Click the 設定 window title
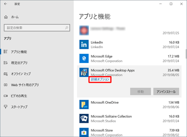This screenshot has width=187, height=137. point(17,4)
